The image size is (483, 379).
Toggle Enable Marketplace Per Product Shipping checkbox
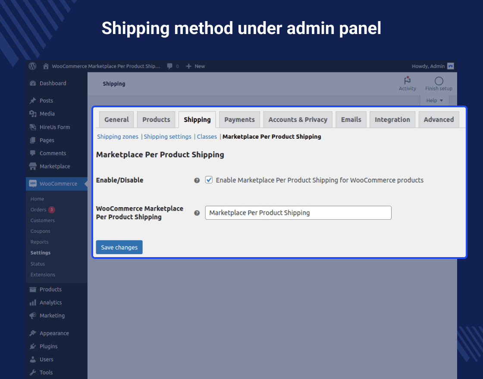point(209,180)
